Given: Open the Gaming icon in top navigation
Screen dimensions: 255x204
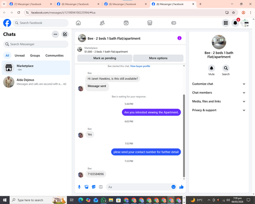Looking at the screenshot, I should coord(173,23).
